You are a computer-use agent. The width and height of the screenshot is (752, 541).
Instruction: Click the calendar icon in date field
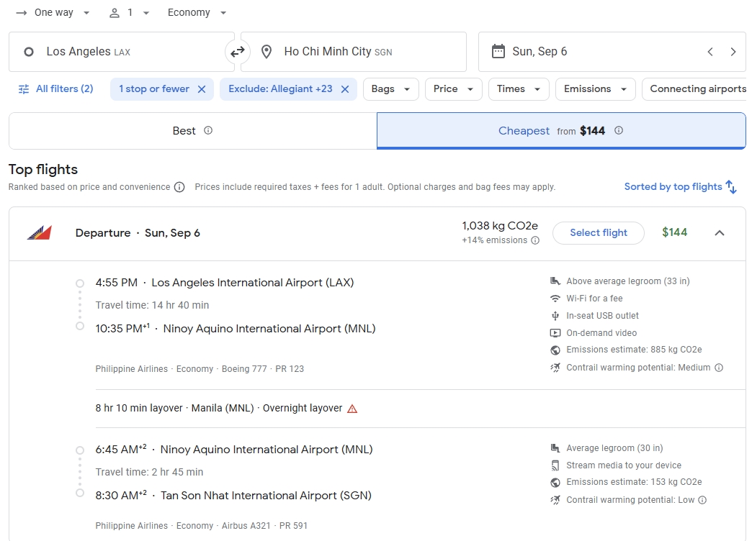tap(498, 51)
